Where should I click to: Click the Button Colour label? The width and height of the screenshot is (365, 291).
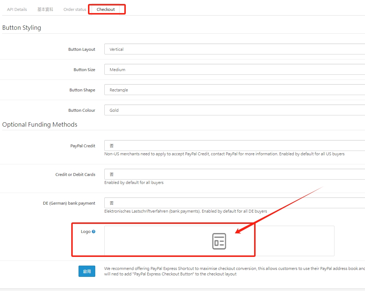pyautogui.click(x=82, y=110)
